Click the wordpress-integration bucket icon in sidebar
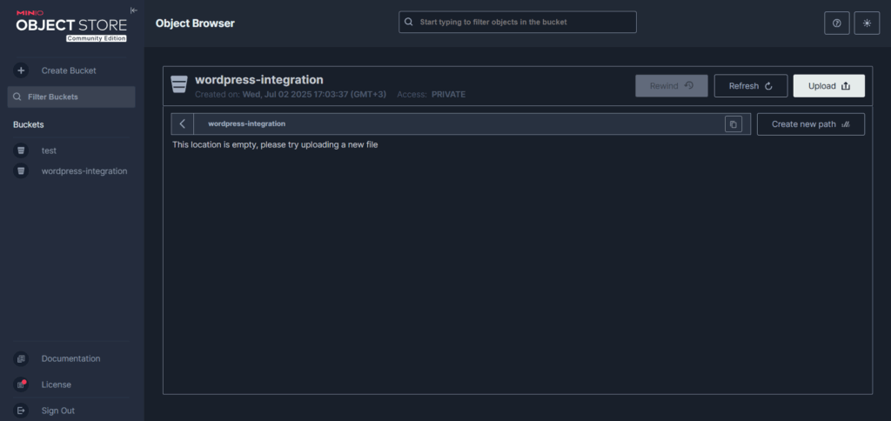The width and height of the screenshot is (891, 421). pyautogui.click(x=21, y=171)
